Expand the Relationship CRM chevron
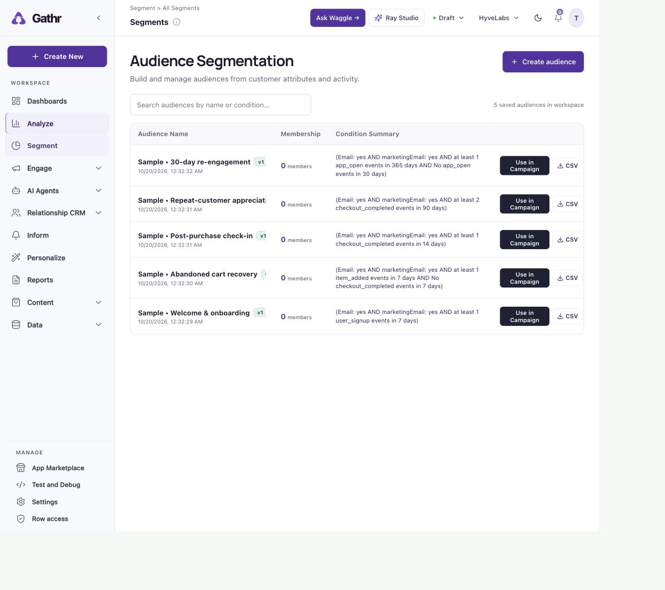 click(99, 213)
